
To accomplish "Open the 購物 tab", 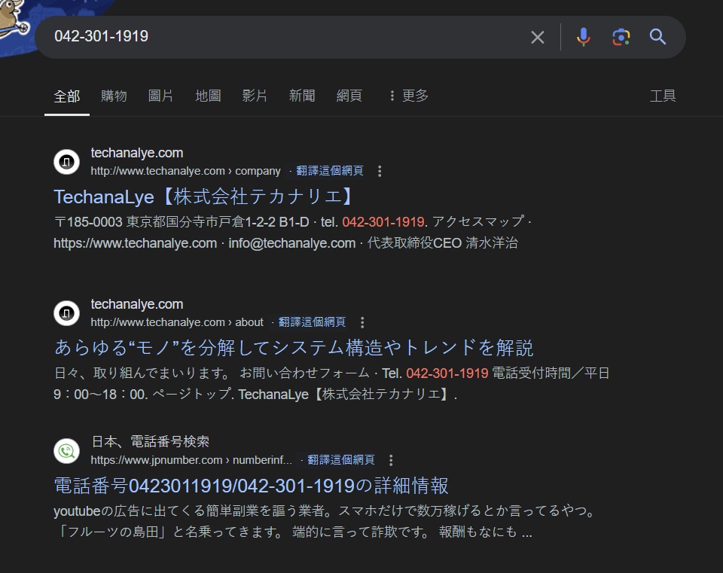I will tap(114, 96).
